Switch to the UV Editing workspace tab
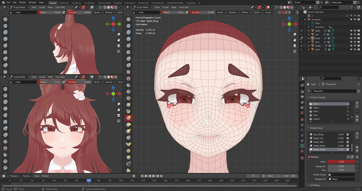This screenshot has height=191, width=362. tap(89, 2)
